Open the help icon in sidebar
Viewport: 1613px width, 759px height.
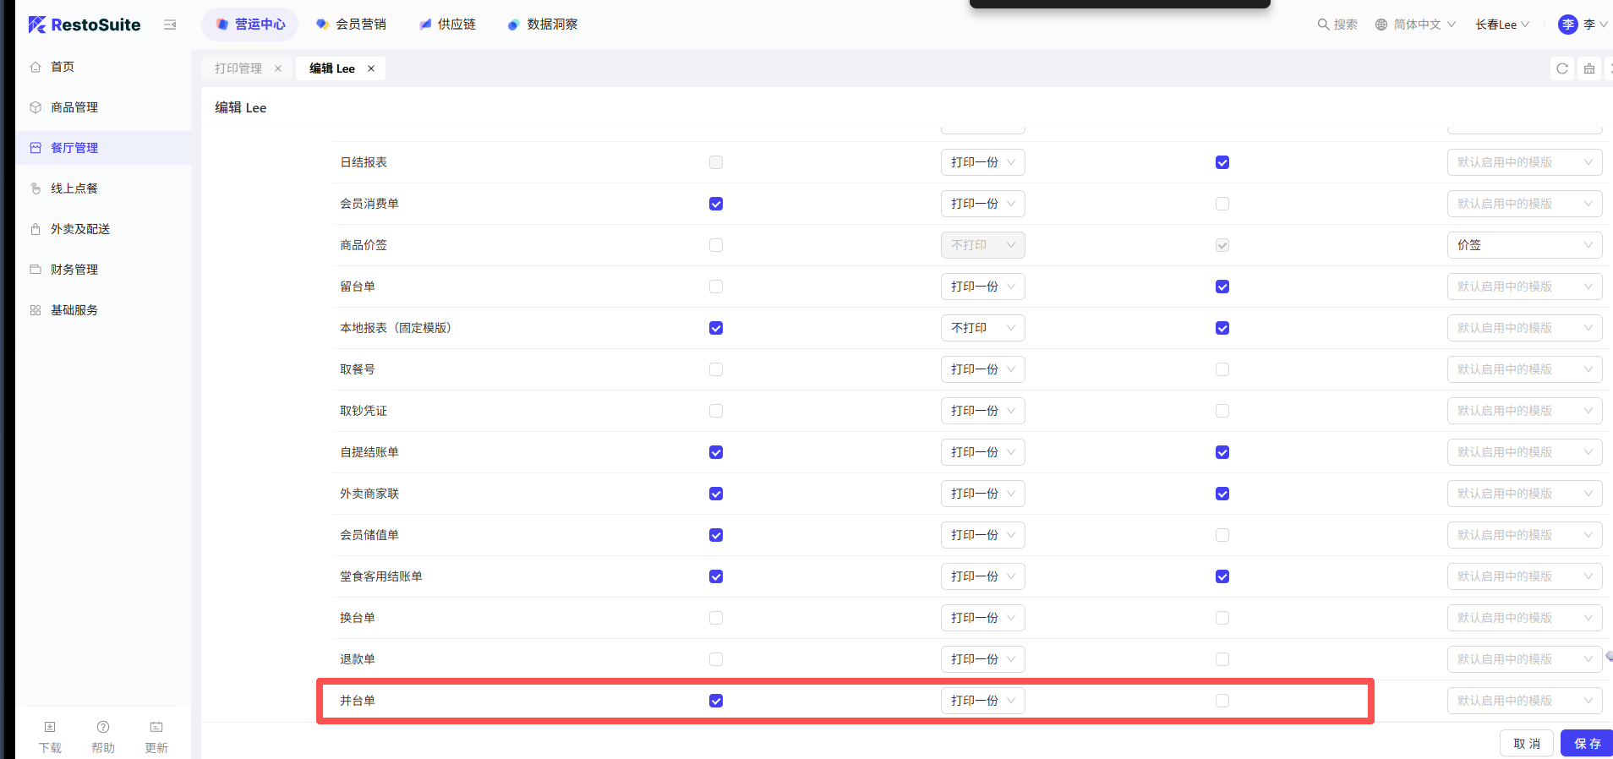[x=103, y=728]
